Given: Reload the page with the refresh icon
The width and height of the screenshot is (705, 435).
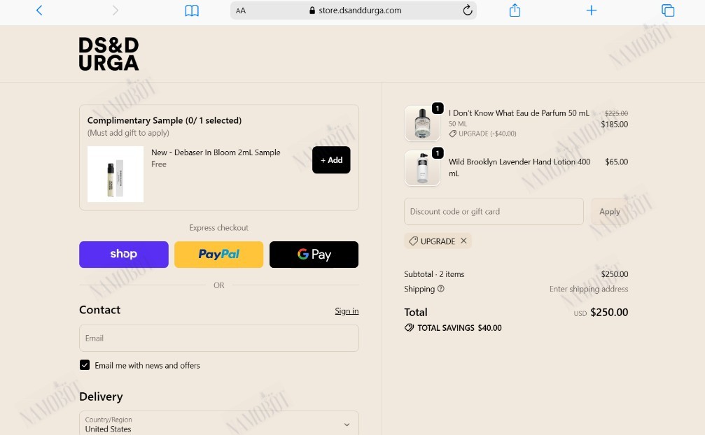Looking at the screenshot, I should click(x=468, y=10).
